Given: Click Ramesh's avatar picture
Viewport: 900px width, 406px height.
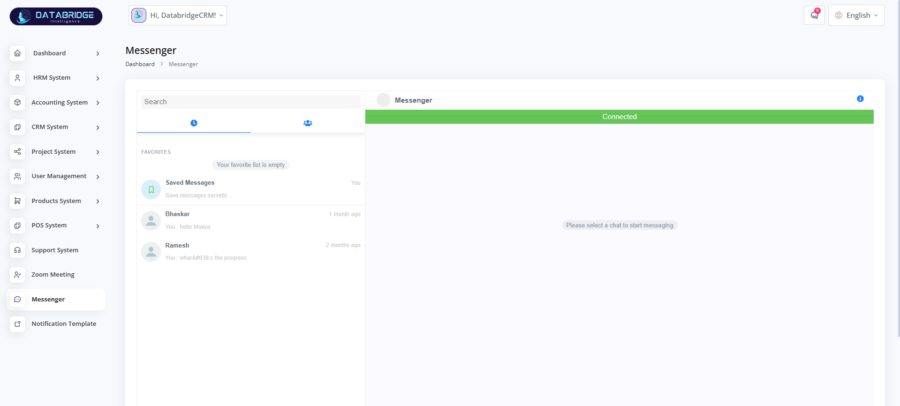Looking at the screenshot, I should (151, 252).
